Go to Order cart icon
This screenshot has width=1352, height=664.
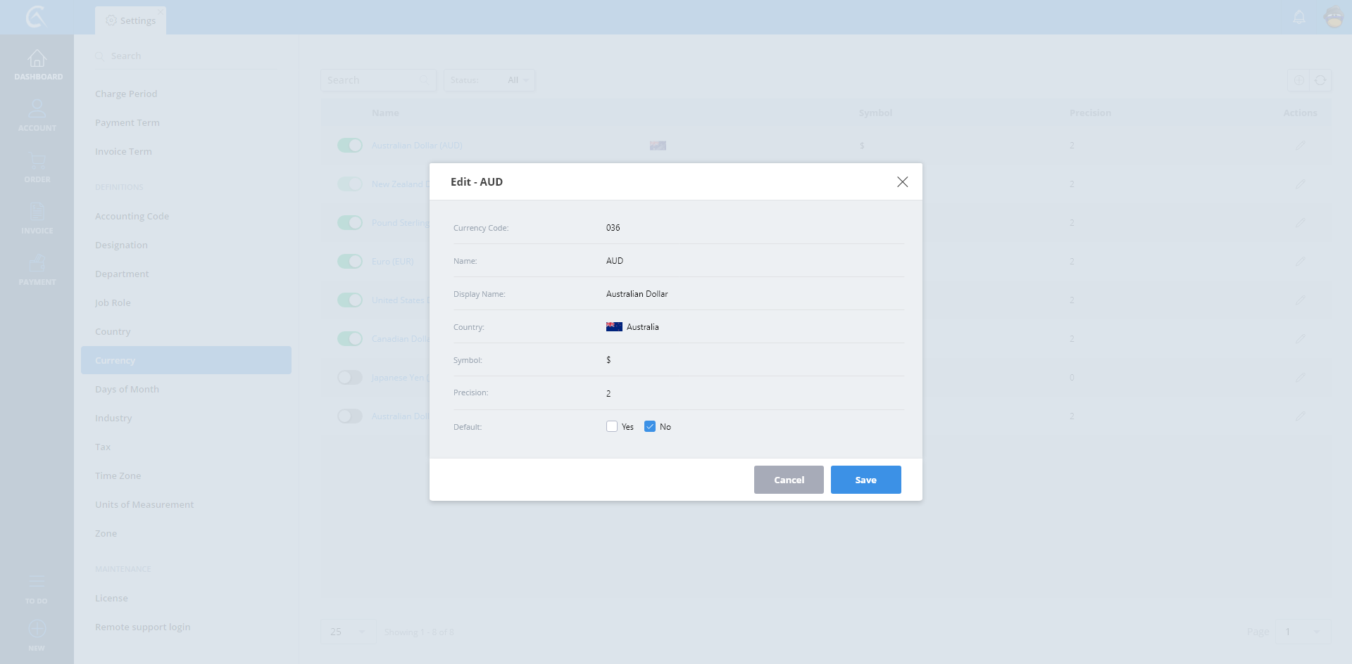37,161
